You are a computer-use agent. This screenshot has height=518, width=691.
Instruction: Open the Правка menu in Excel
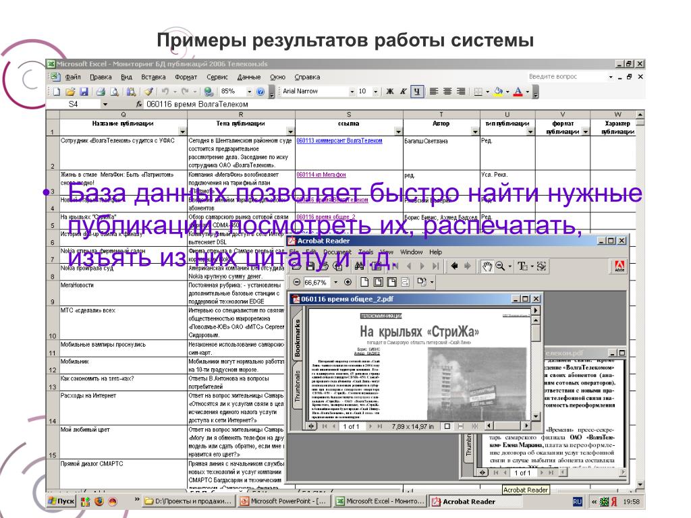[101, 77]
